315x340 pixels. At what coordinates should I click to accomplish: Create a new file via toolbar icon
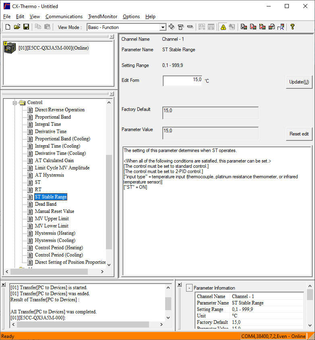click(8, 27)
